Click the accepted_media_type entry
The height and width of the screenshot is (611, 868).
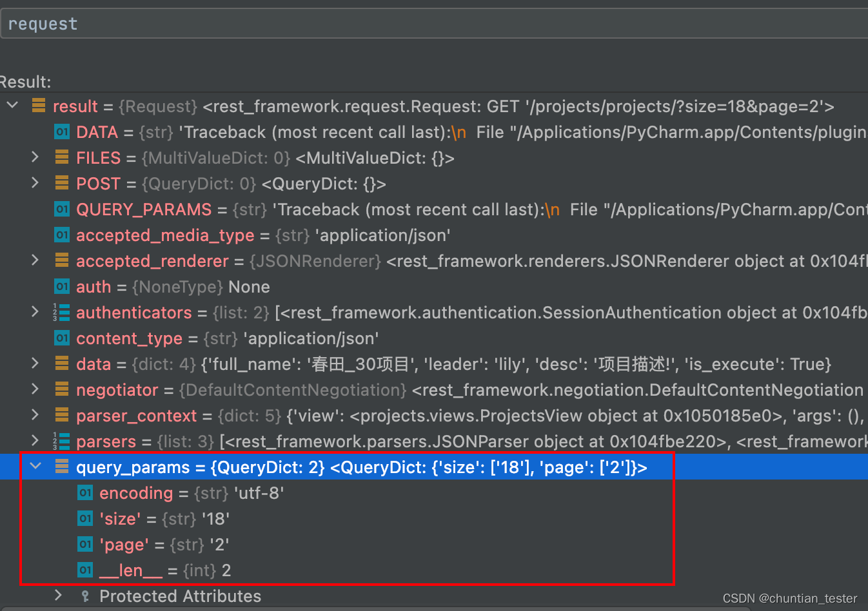[165, 235]
